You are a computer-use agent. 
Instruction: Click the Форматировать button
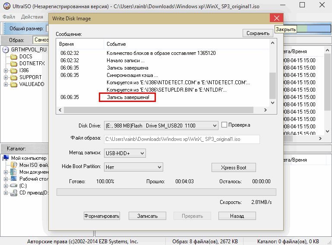(102, 216)
